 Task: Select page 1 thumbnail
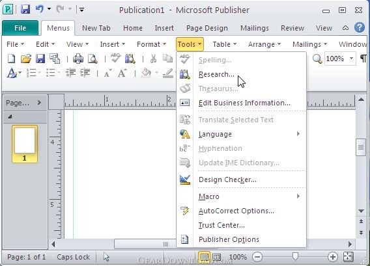click(25, 144)
